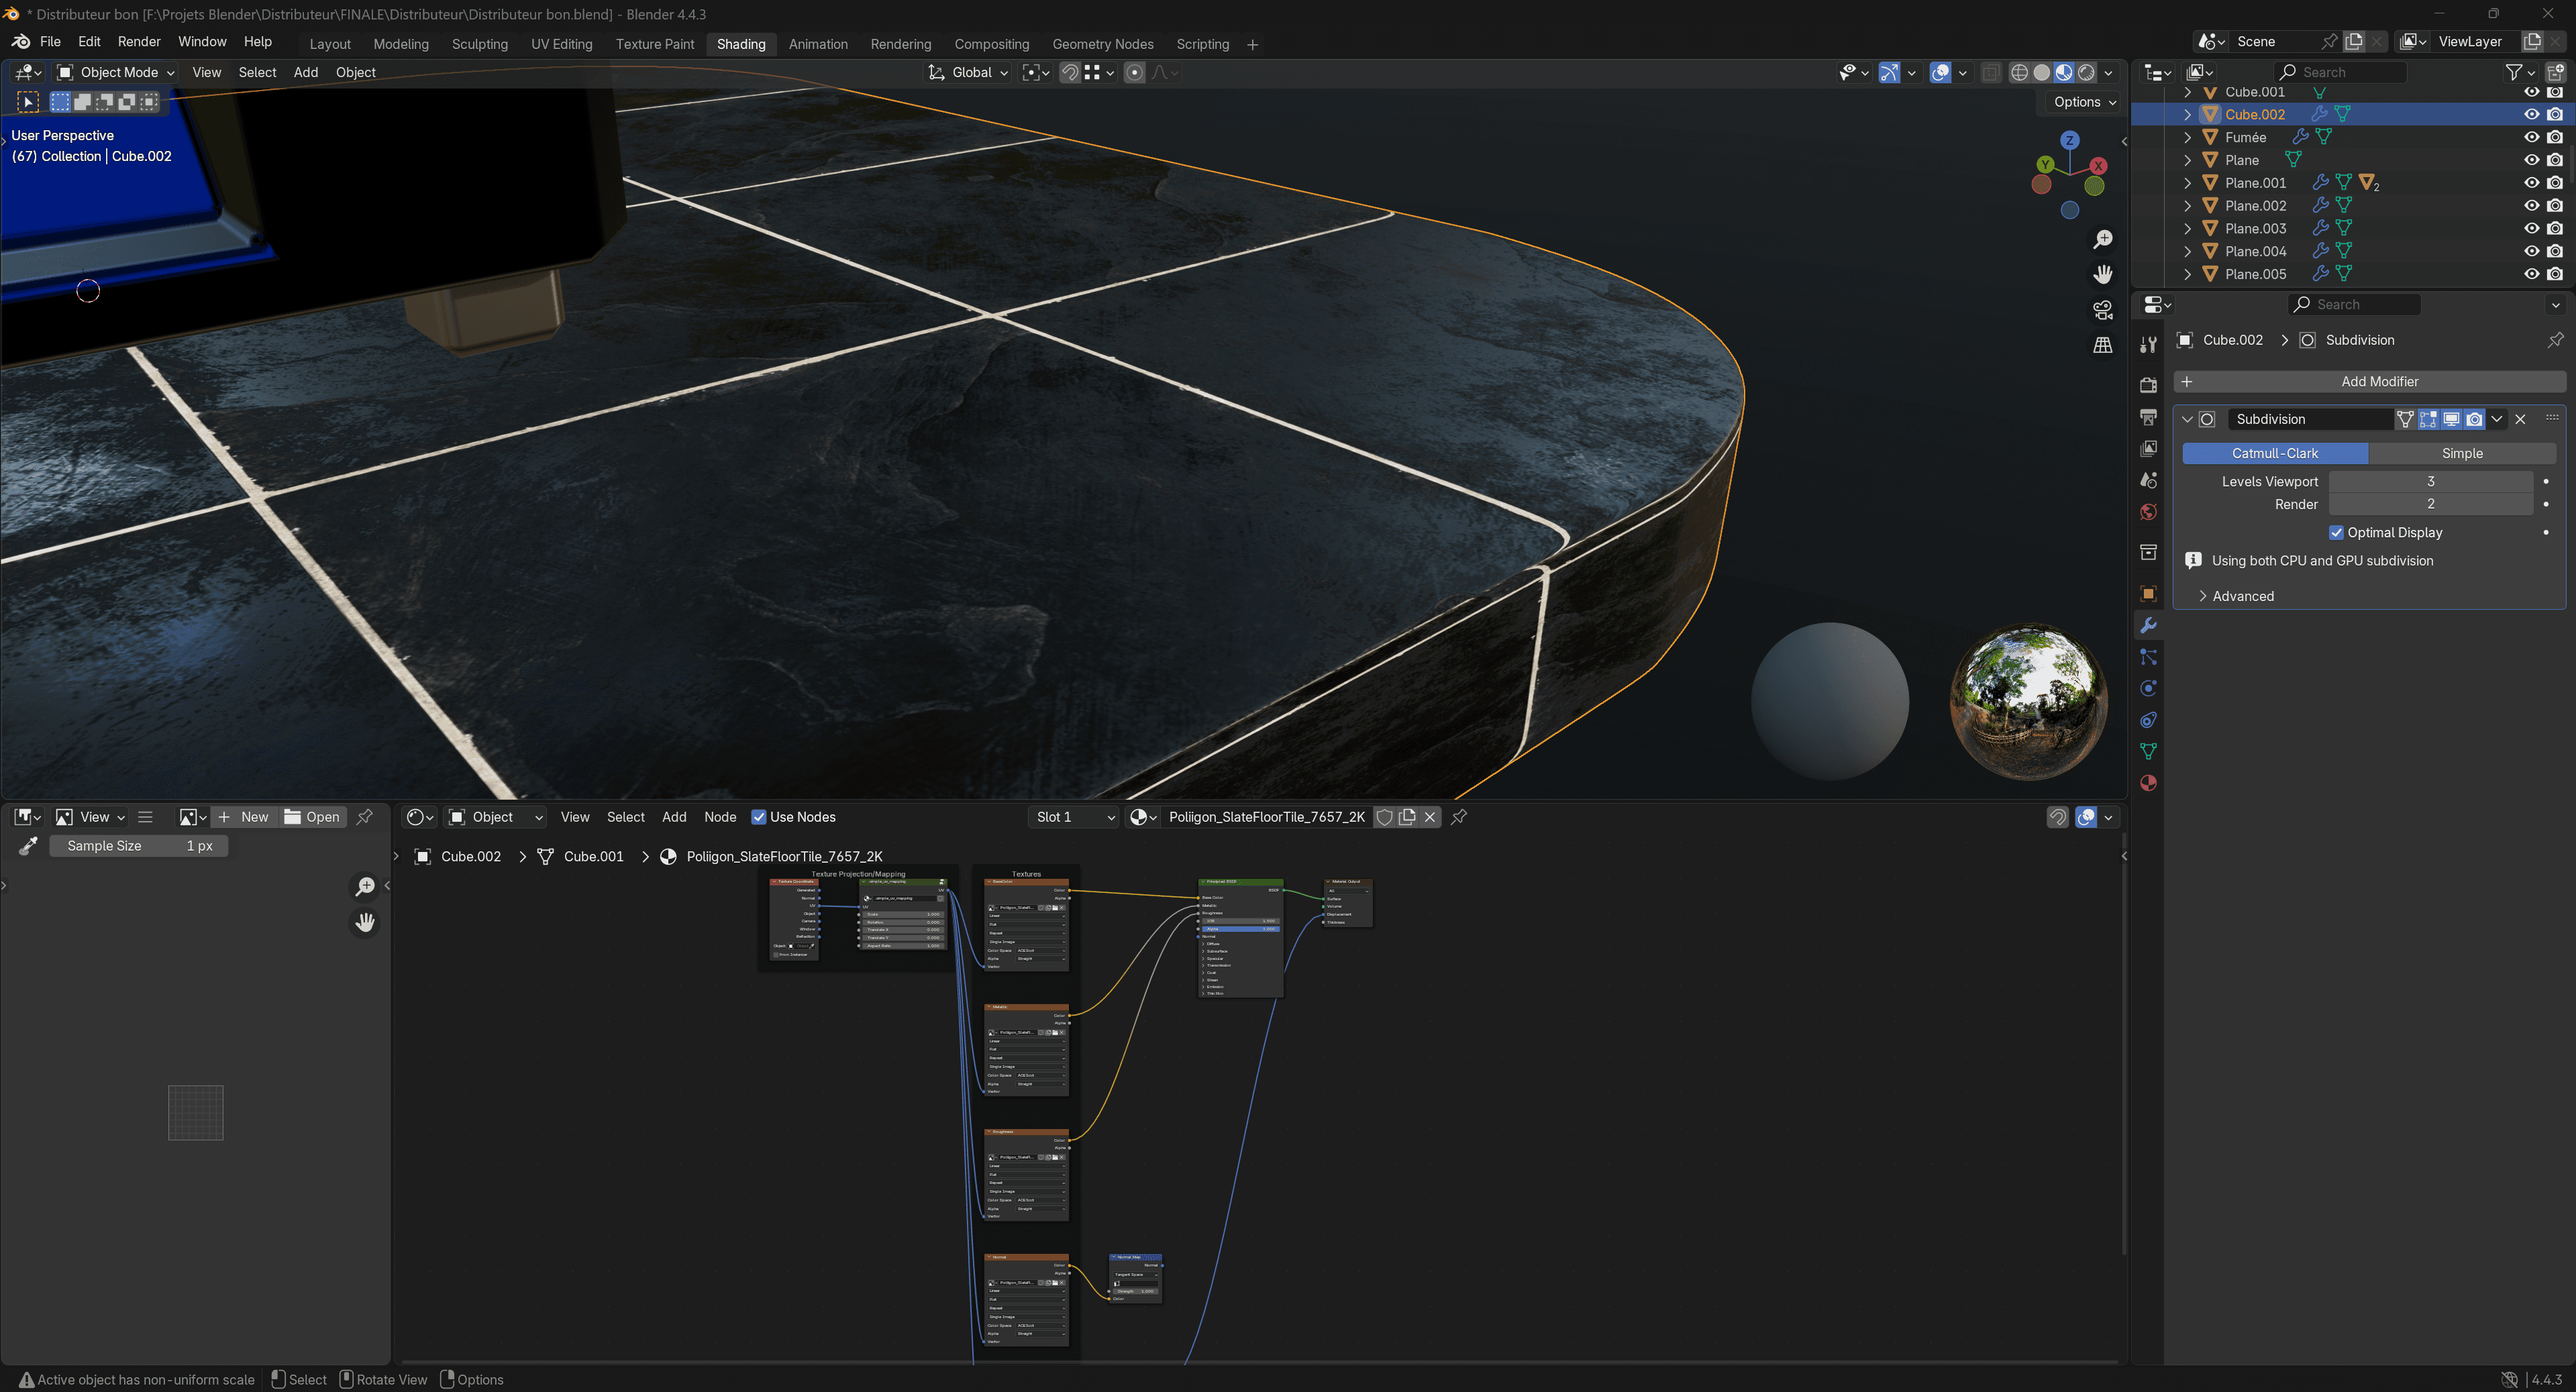The image size is (2576, 1392).
Task: Toggle the camera view gizmo
Action: pos(2103,310)
